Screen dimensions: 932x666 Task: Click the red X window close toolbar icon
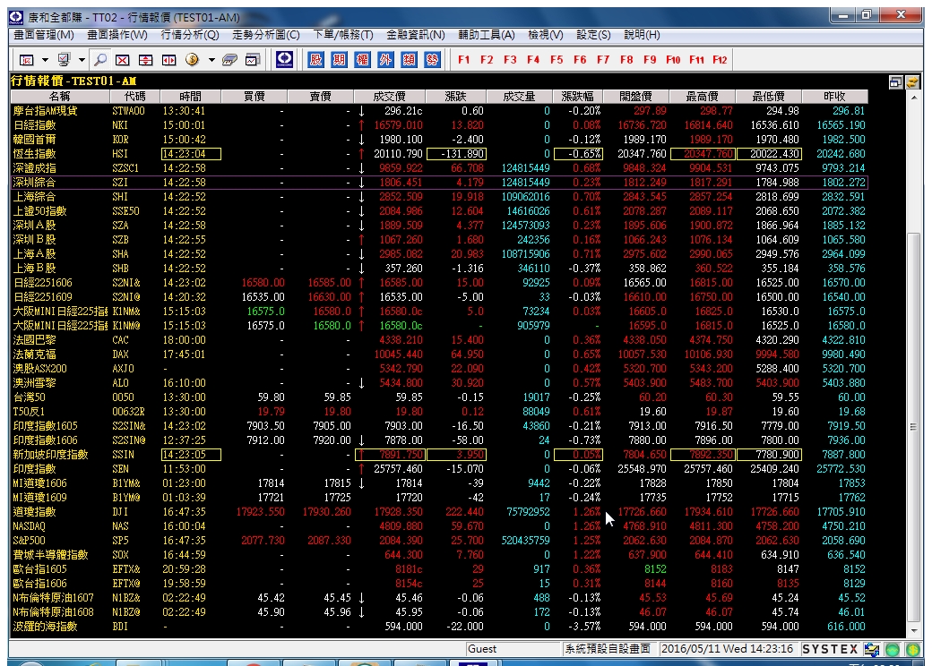pos(123,60)
